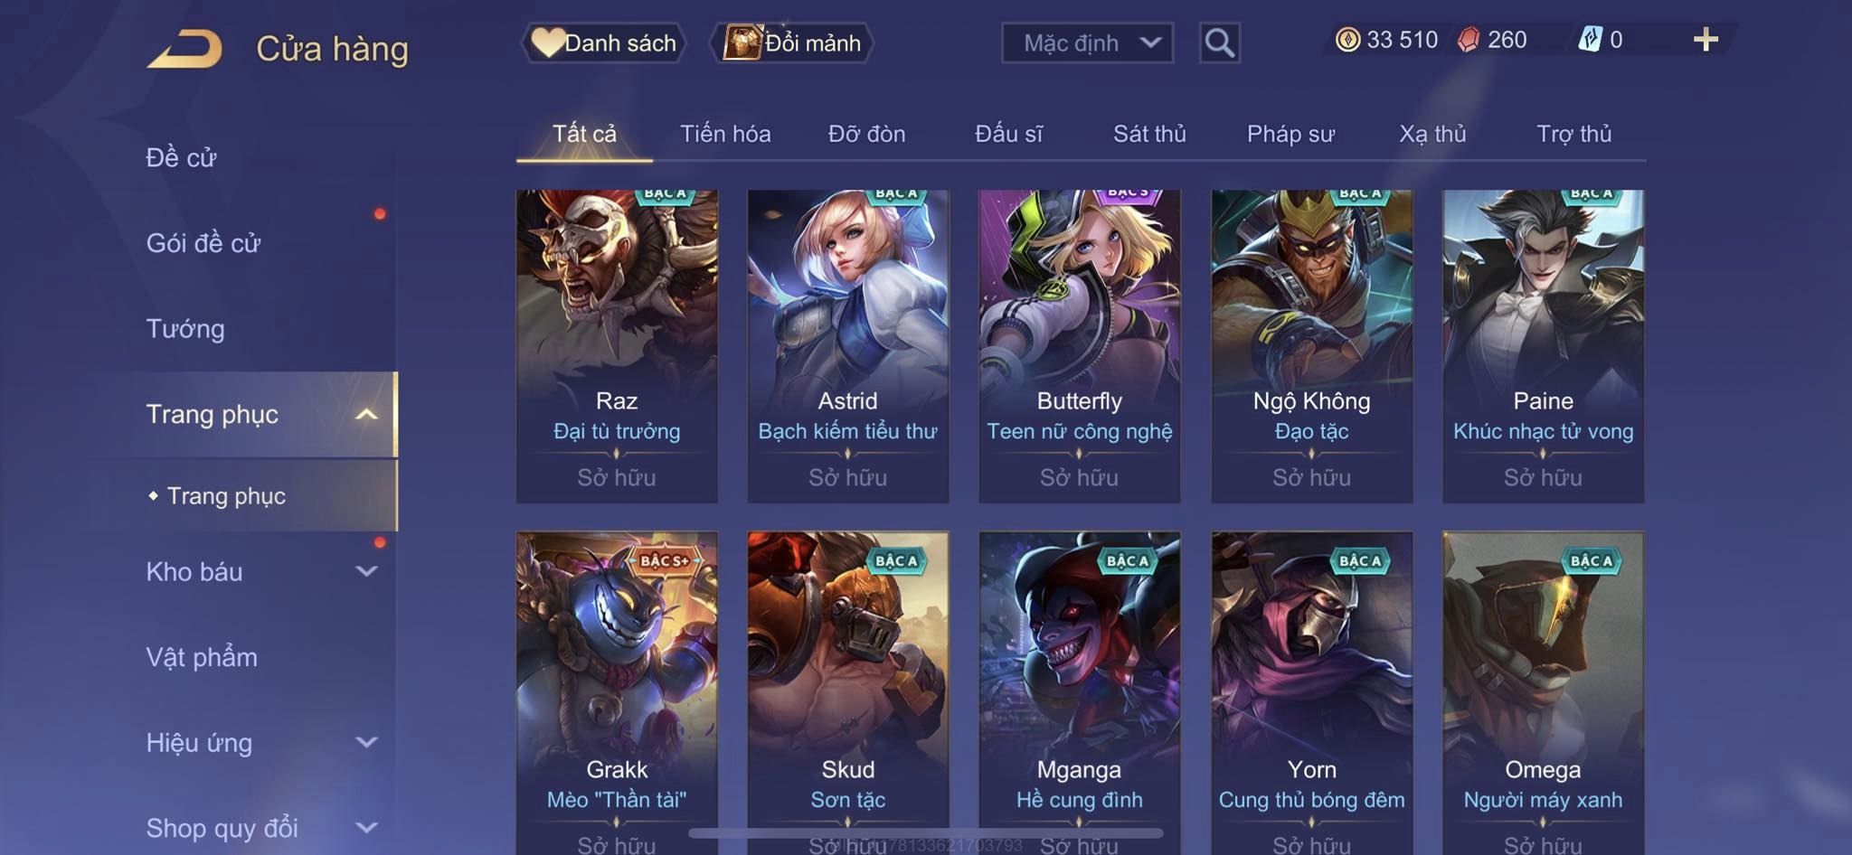Tap the blue voucher ticket icon
Image resolution: width=1852 pixels, height=855 pixels.
point(1590,40)
